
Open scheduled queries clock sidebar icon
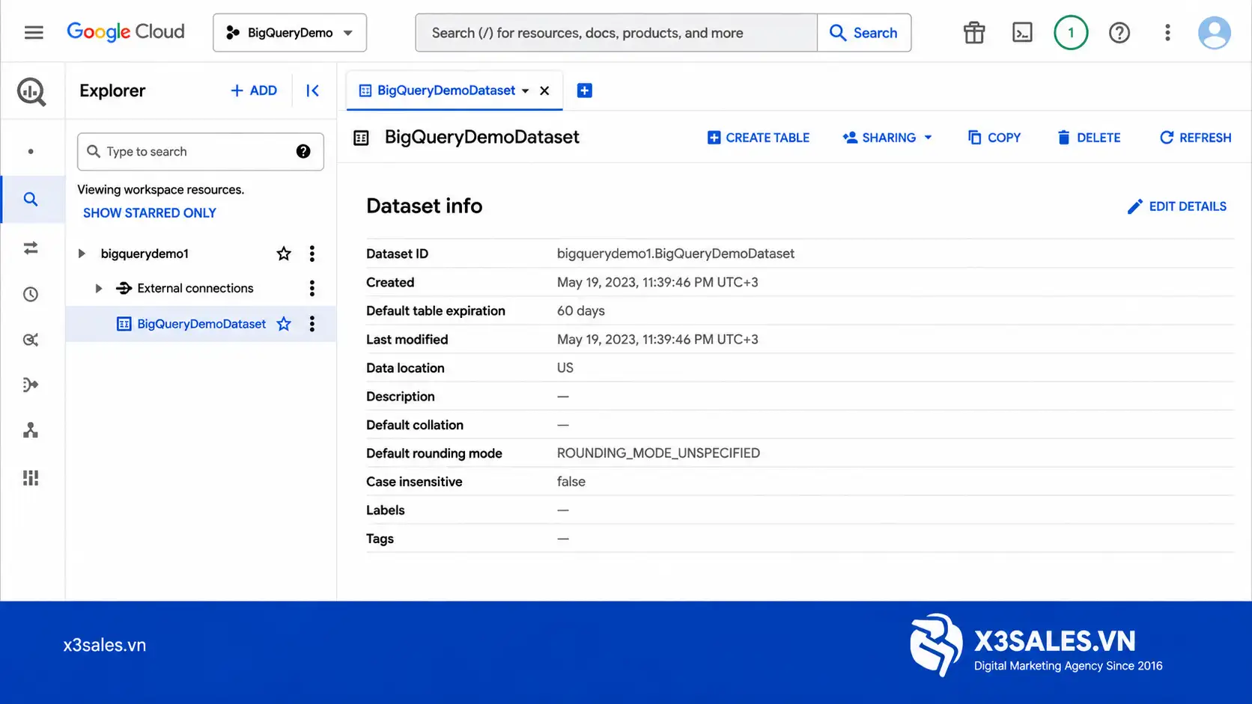click(x=31, y=294)
